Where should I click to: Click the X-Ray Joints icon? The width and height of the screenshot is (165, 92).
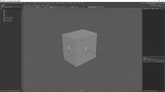75,7
